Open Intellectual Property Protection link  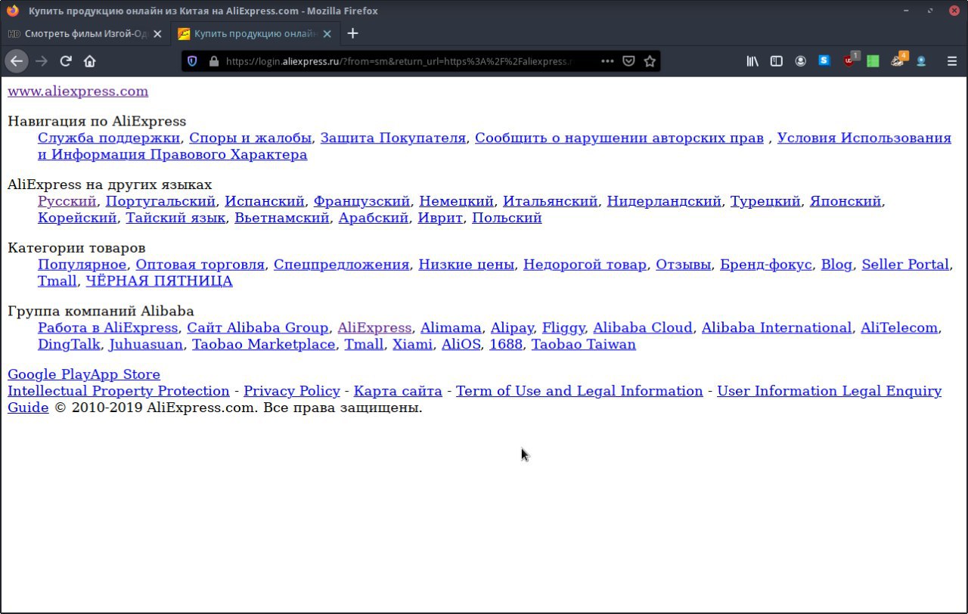[118, 392]
